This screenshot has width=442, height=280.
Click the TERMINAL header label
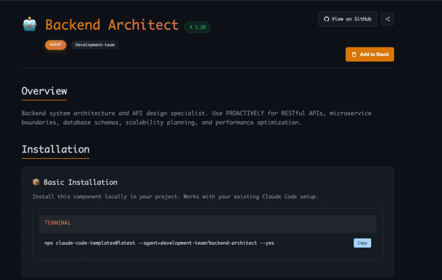57,223
